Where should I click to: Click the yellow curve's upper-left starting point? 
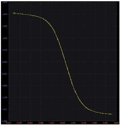click(13, 13)
